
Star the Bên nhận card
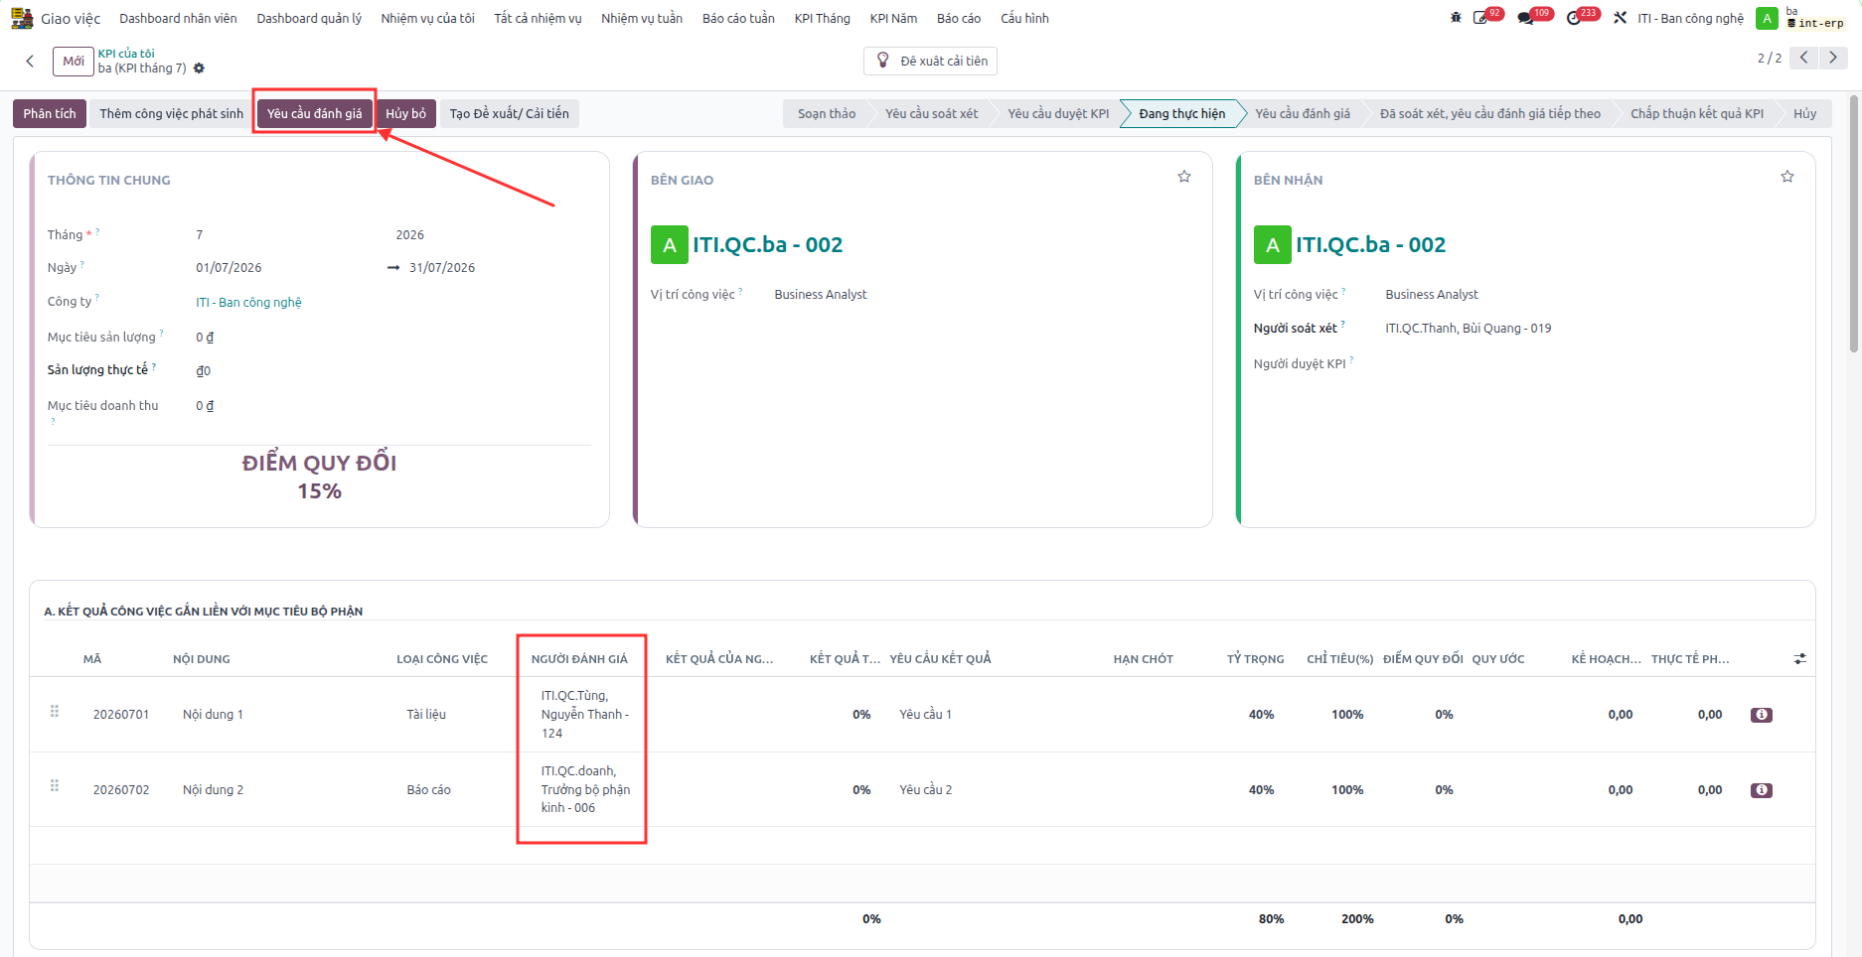pyautogui.click(x=1787, y=177)
